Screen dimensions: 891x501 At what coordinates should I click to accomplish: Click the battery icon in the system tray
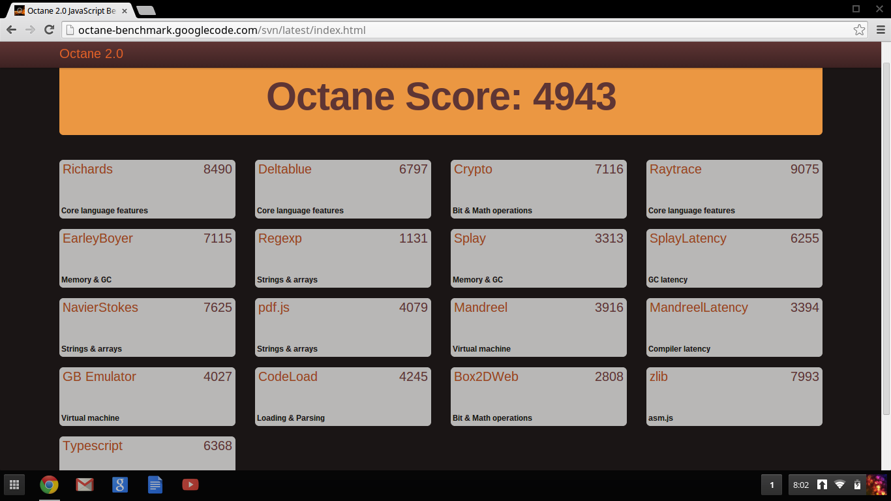tap(857, 485)
